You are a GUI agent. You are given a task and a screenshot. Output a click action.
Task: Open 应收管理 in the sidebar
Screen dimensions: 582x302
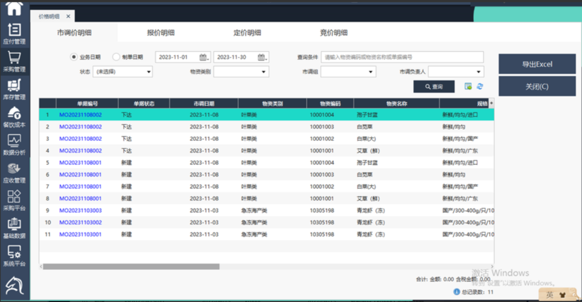(14, 172)
